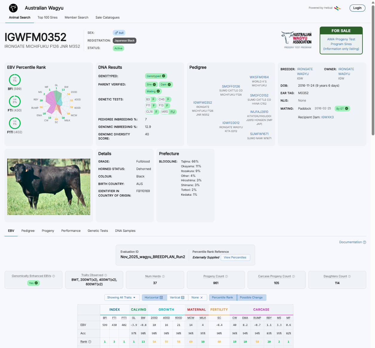
Task: Click the View Percentiles button
Action: click(x=235, y=257)
